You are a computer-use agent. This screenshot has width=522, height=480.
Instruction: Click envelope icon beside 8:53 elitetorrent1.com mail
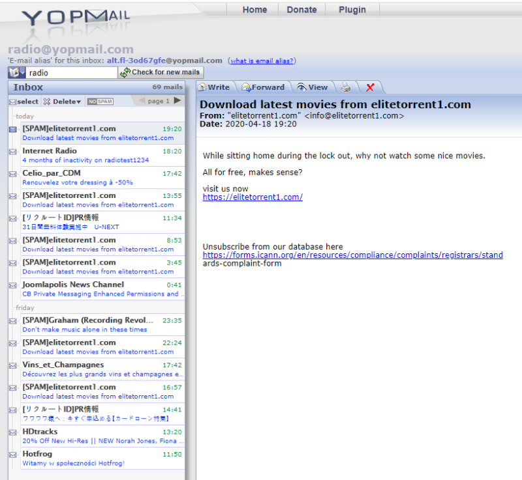pos(13,240)
